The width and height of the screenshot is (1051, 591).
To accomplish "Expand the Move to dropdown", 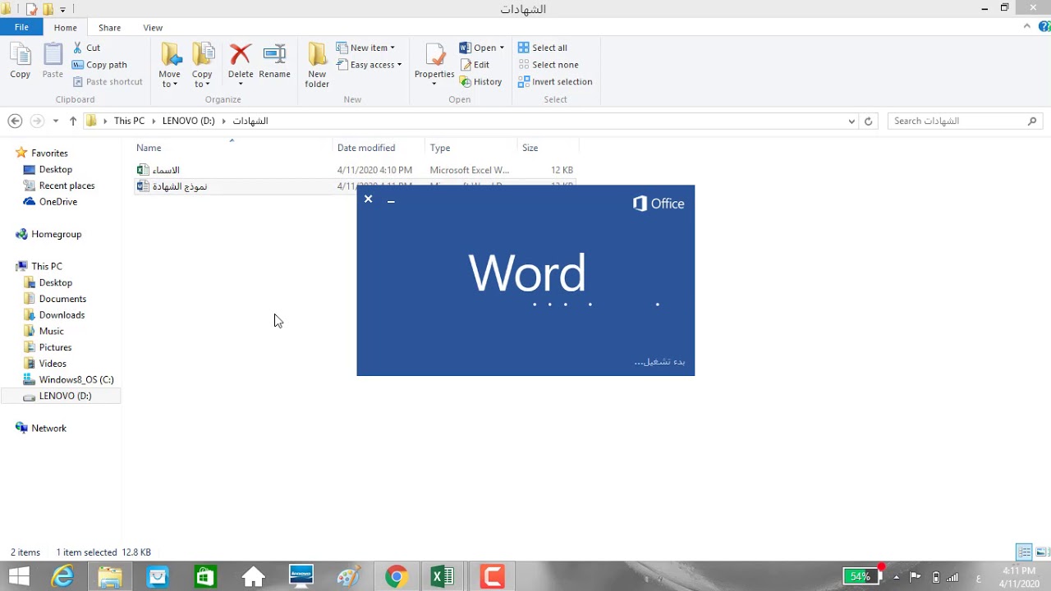I will [x=169, y=79].
